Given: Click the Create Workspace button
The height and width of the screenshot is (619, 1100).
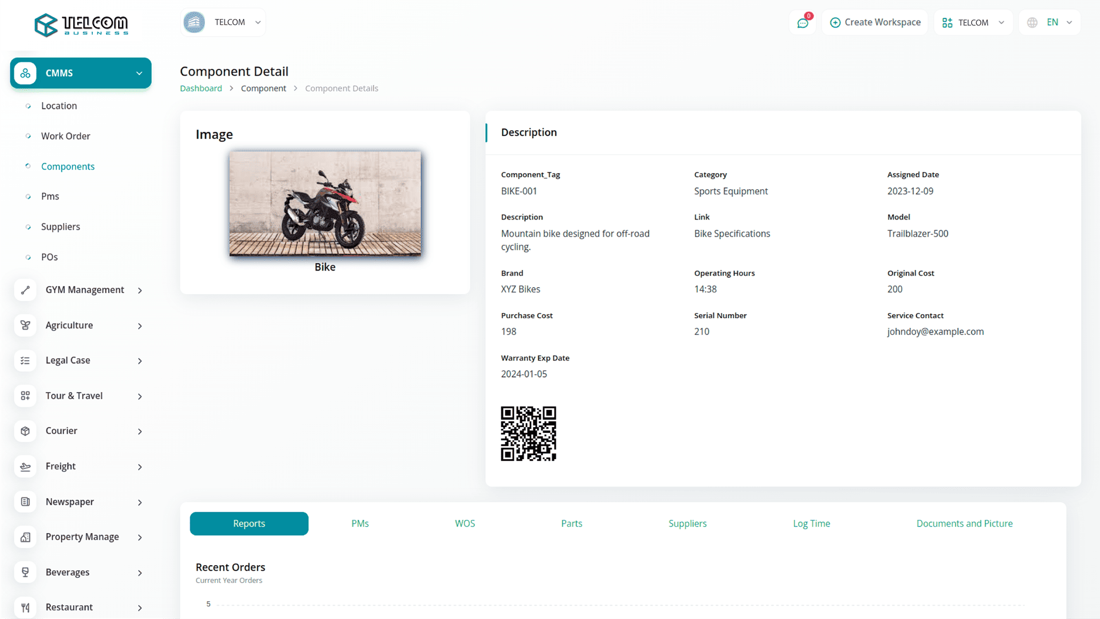Looking at the screenshot, I should click(875, 22).
